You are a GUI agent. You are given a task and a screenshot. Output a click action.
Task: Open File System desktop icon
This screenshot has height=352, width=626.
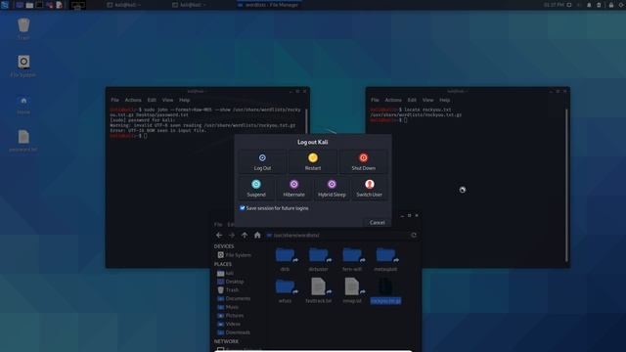click(x=23, y=66)
